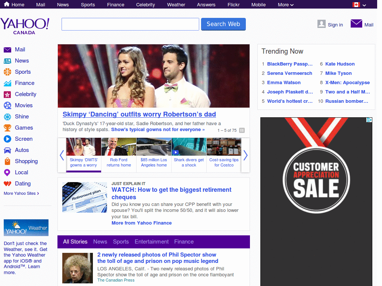Click the Yahoo Canada logo
Viewport: 382px width, 286px height.
25,26
